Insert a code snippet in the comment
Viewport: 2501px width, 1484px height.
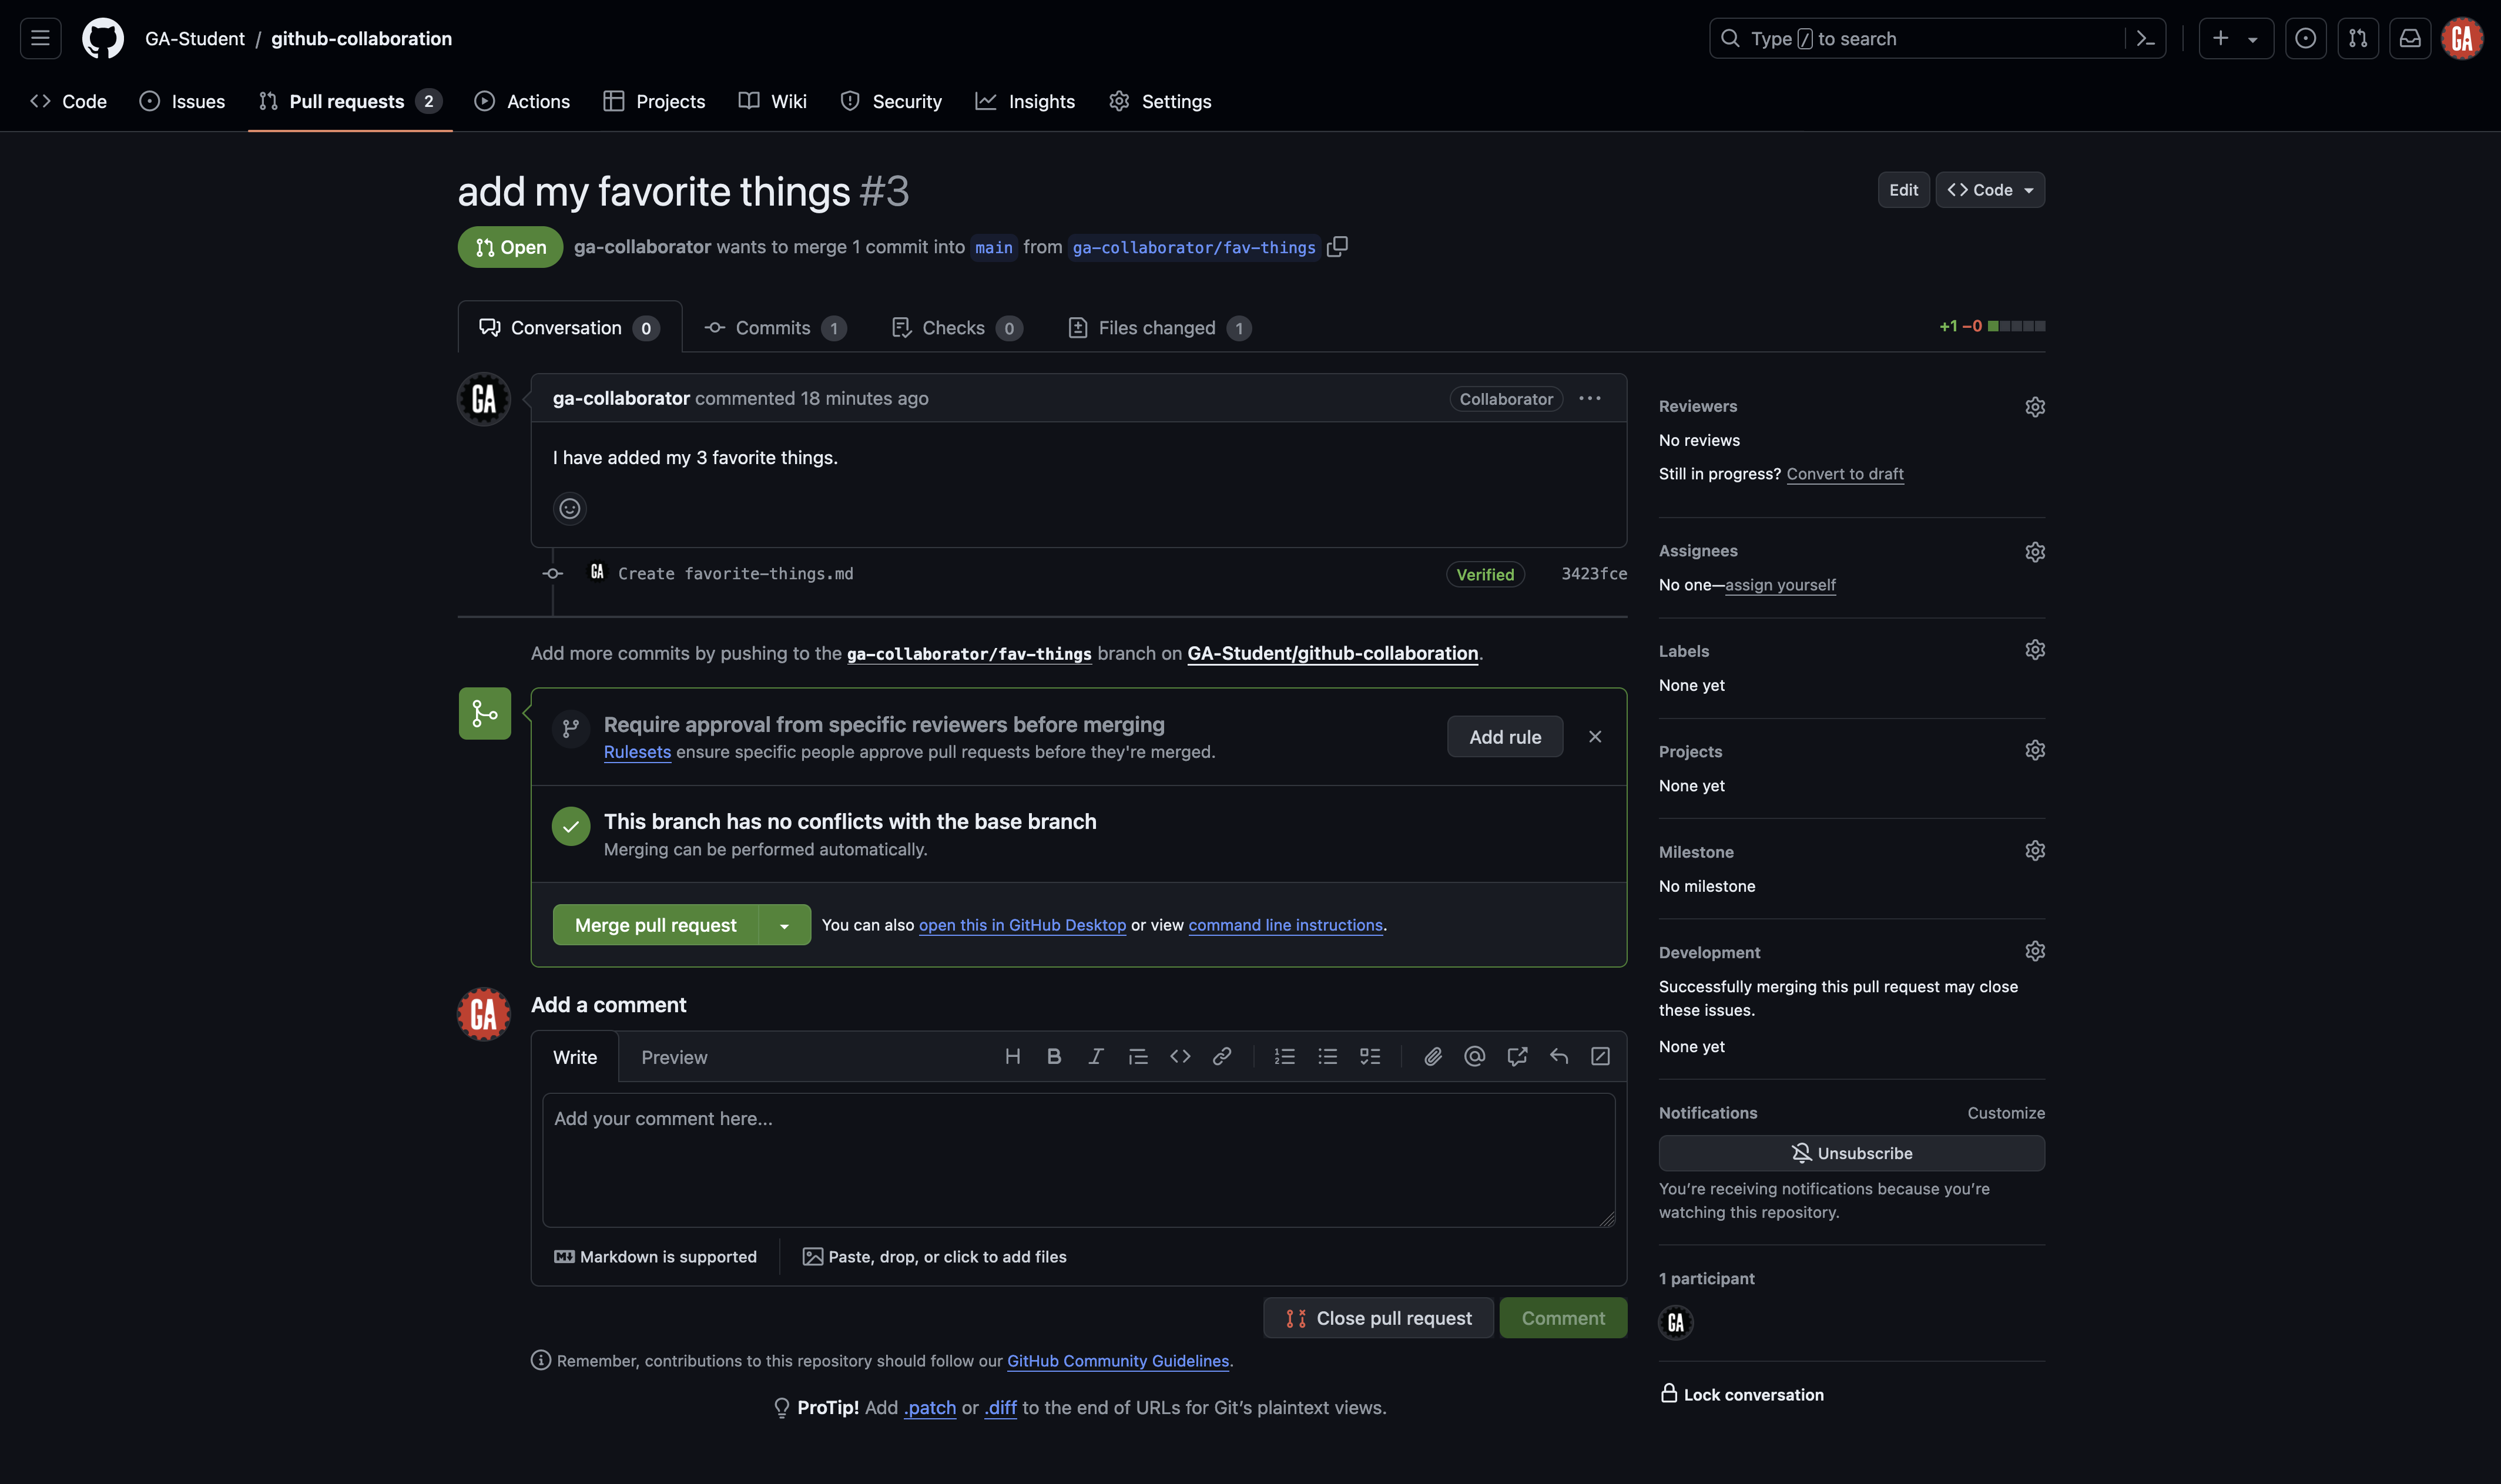pyautogui.click(x=1180, y=1056)
